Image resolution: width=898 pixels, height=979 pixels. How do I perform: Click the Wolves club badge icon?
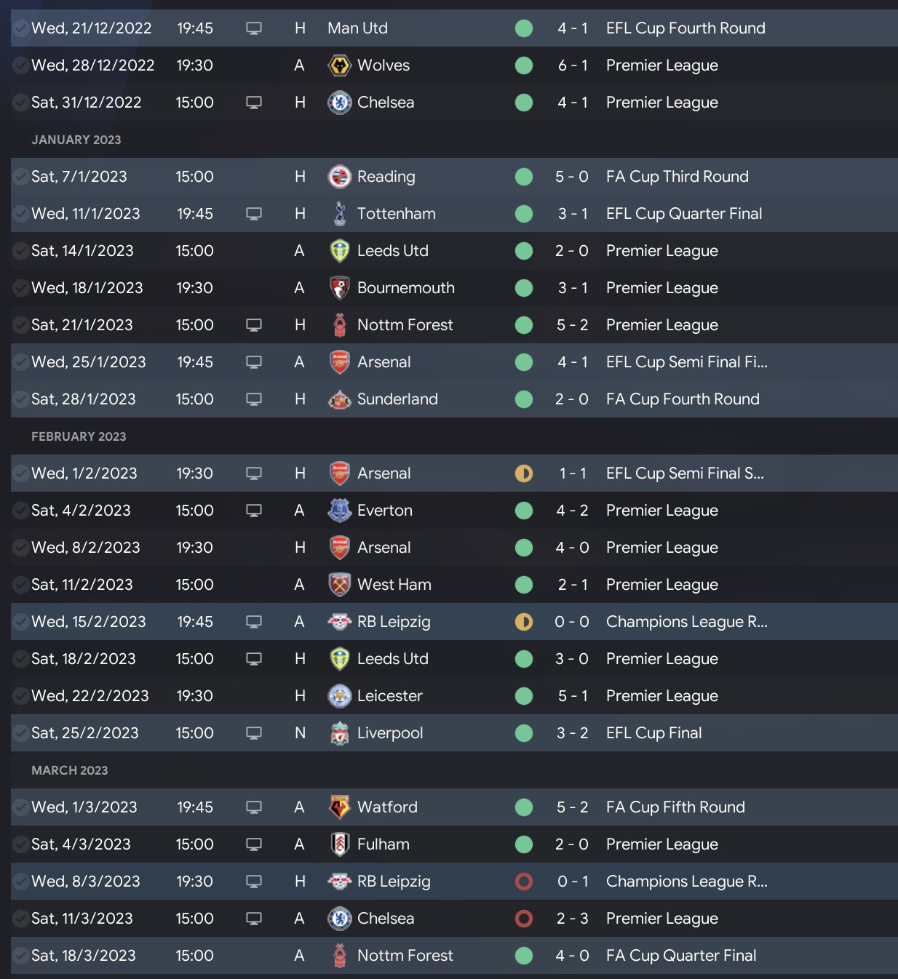(x=339, y=65)
